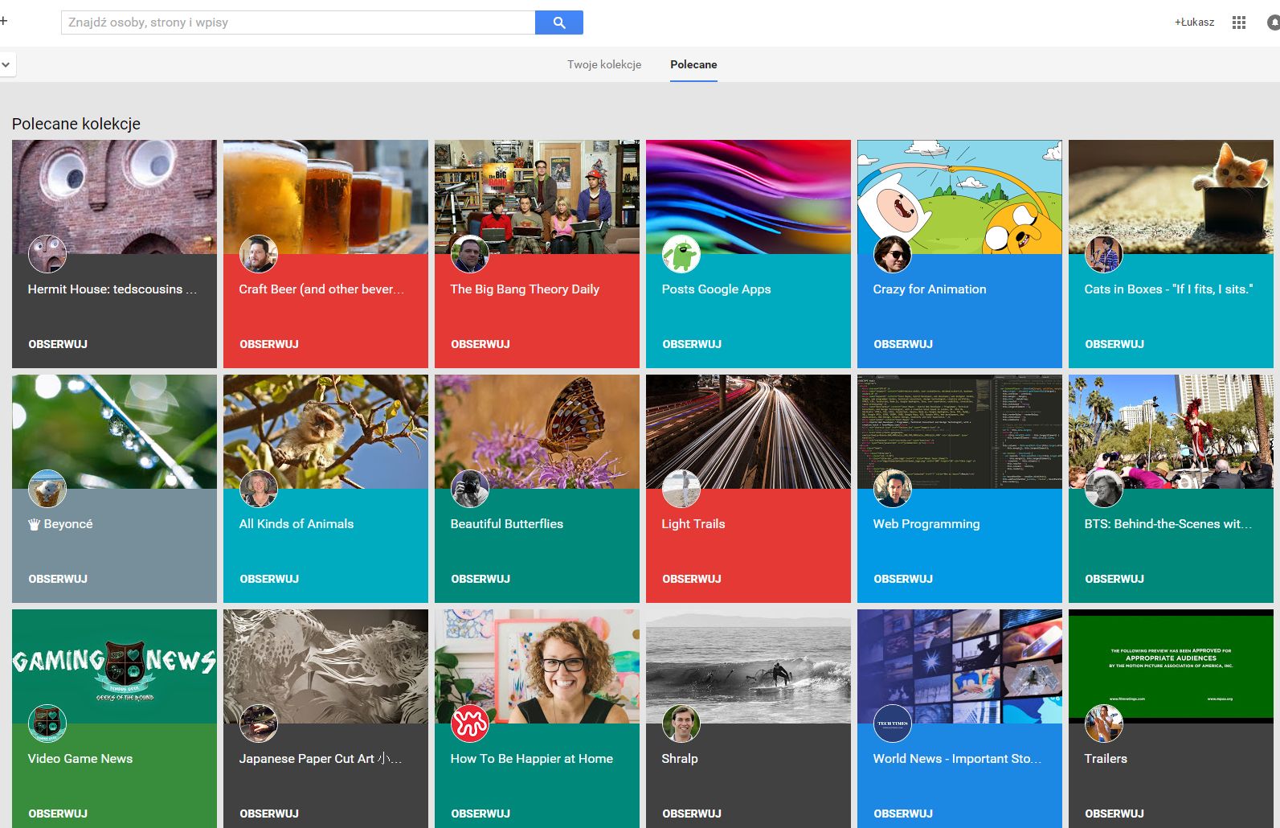The width and height of the screenshot is (1280, 828).
Task: Click the Hermit House owner avatar
Action: coord(47,254)
